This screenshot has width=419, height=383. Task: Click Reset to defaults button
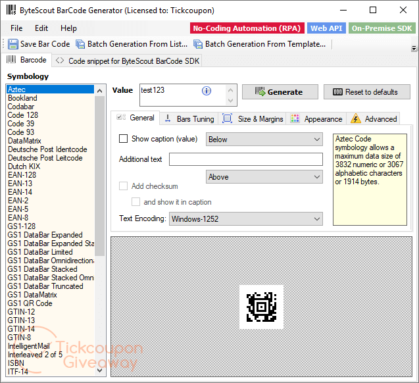click(367, 92)
